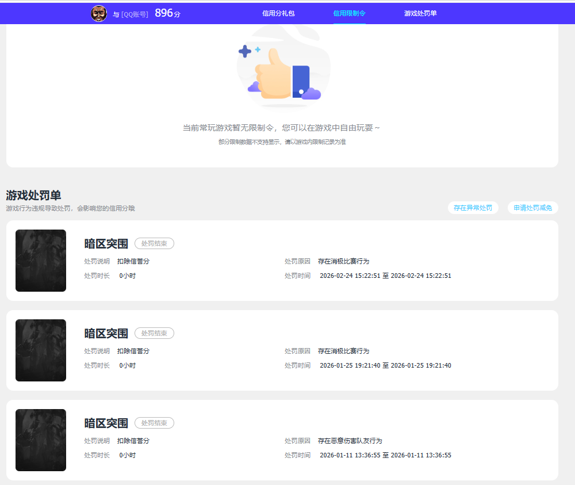Click the [QQ账号] label beside the avatar
This screenshot has width=575, height=485.
[x=135, y=14]
